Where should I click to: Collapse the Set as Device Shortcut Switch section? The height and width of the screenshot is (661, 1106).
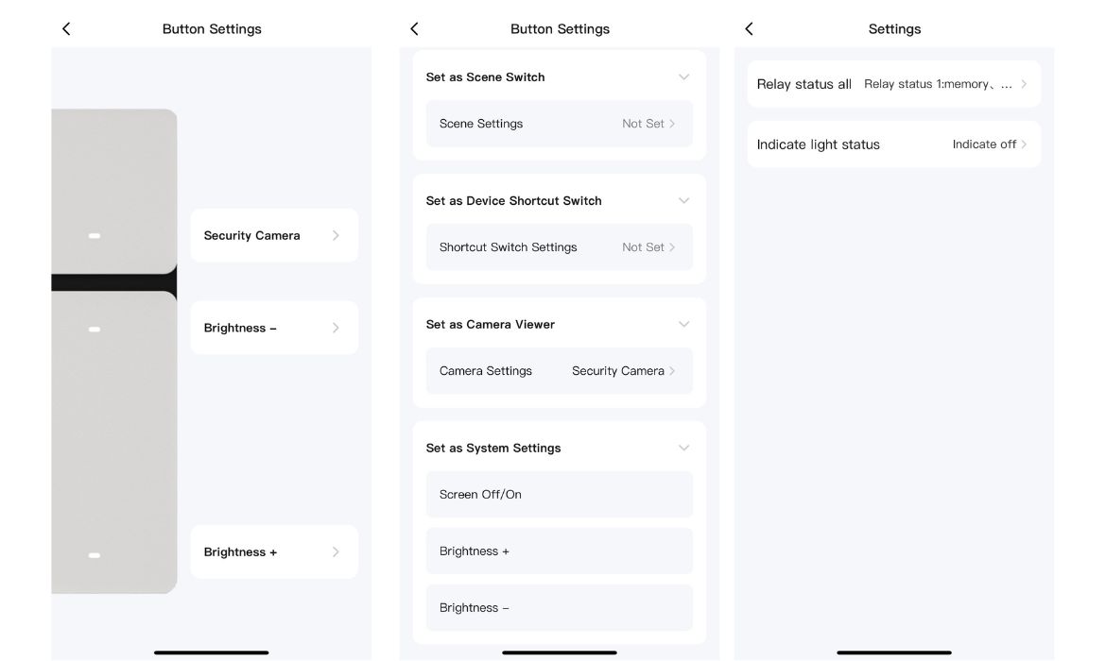pos(683,201)
